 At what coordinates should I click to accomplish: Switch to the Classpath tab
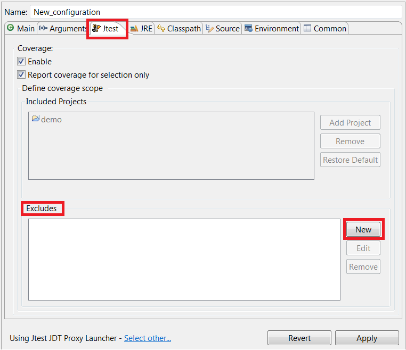(179, 28)
